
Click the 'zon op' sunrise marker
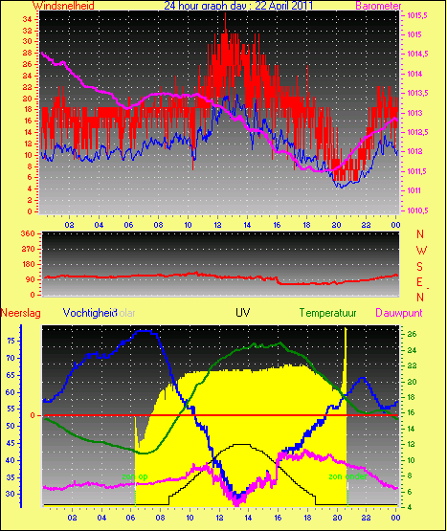[x=135, y=476]
